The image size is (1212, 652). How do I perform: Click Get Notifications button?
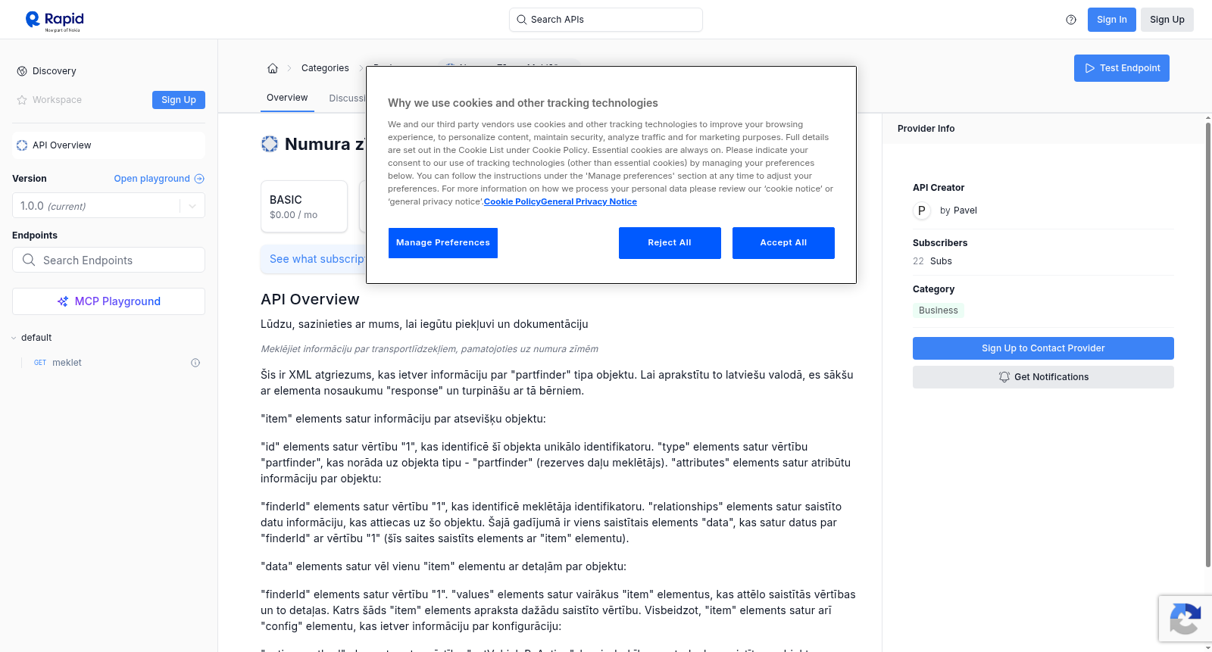pos(1043,377)
